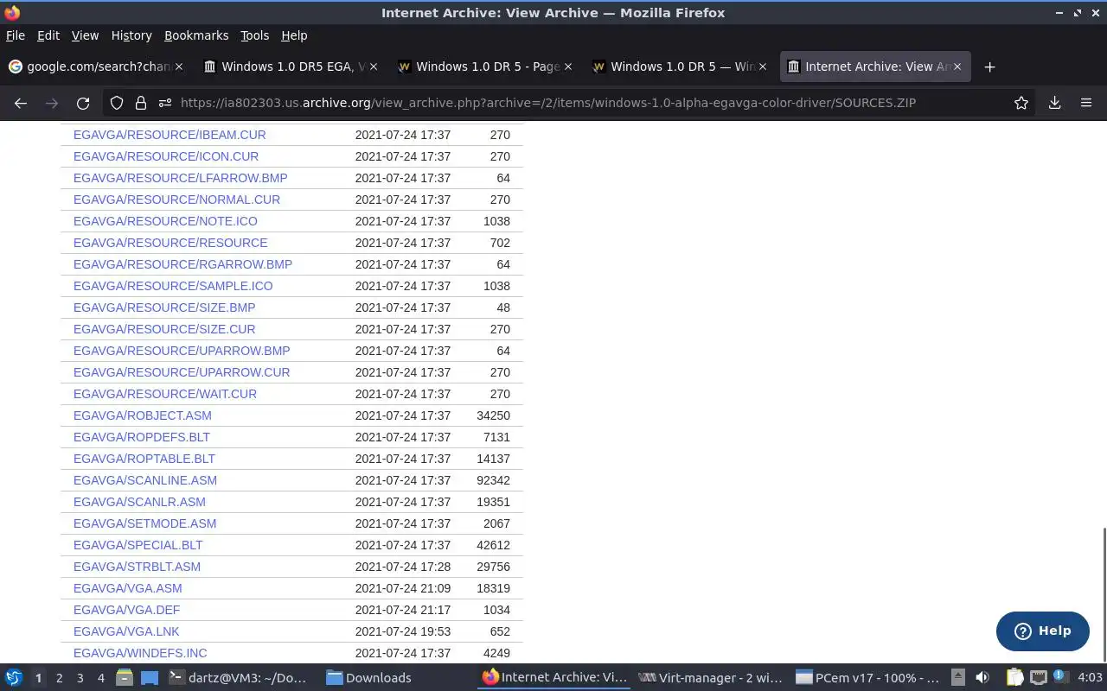This screenshot has height=691, width=1107.
Task: Open the EGAVGA/RESOURCE/RGARROW.BMP link
Action: [182, 264]
